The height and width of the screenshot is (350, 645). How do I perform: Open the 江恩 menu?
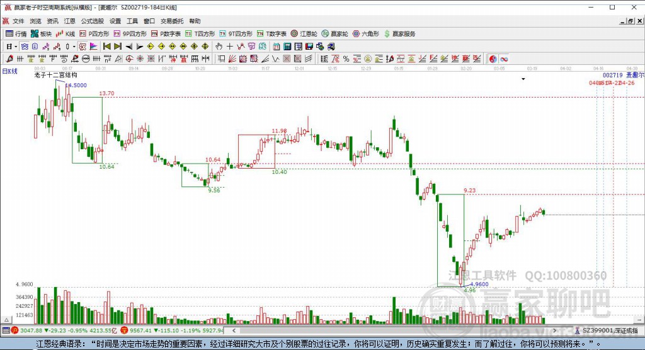point(69,21)
